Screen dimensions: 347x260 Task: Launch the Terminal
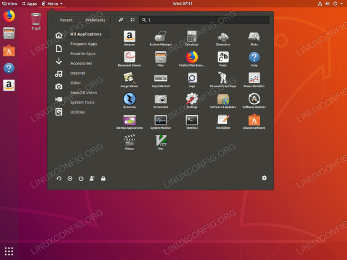192,121
